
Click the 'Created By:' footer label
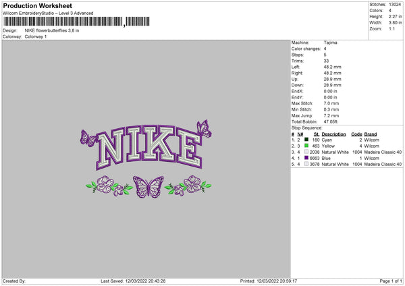pyautogui.click(x=14, y=281)
